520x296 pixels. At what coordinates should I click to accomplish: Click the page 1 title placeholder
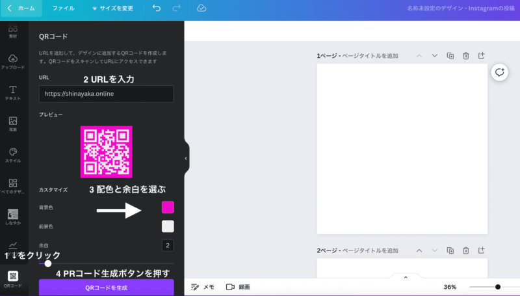tap(370, 56)
